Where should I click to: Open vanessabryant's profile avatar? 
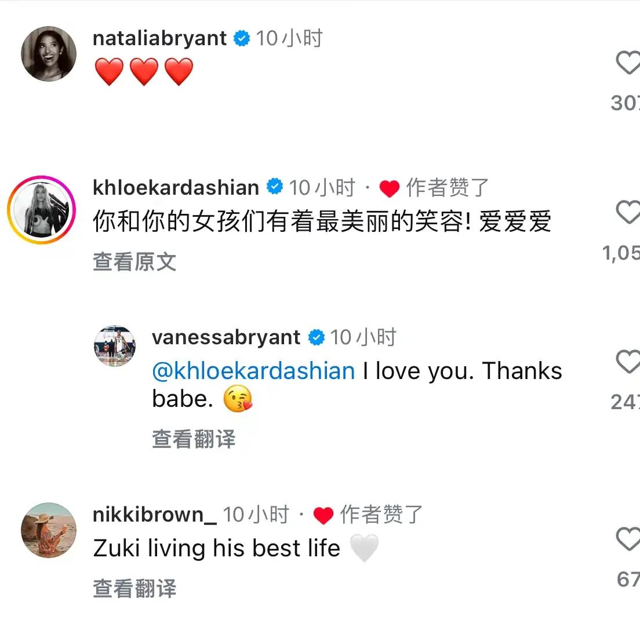pyautogui.click(x=115, y=346)
